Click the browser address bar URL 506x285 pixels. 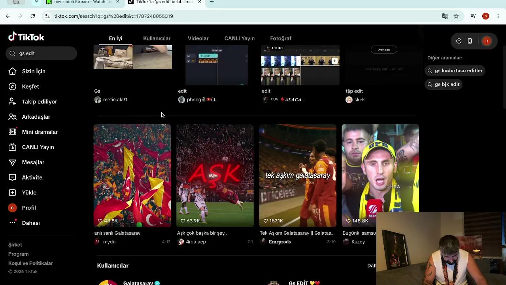pos(113,16)
